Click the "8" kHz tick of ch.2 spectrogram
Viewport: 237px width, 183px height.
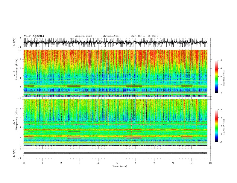tap(21, 109)
